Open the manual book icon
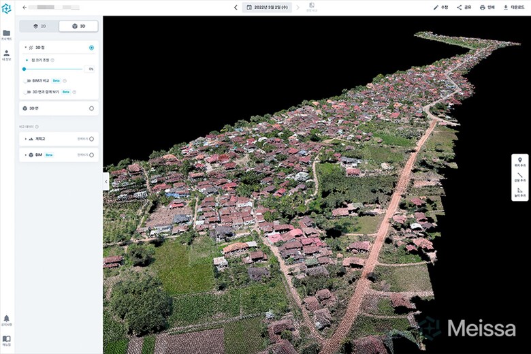Viewport: 531px width, 354px height. 7,340
